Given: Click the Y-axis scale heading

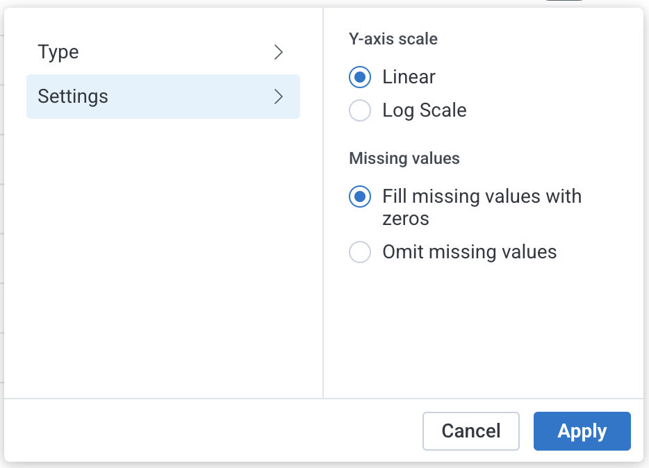Looking at the screenshot, I should [393, 39].
